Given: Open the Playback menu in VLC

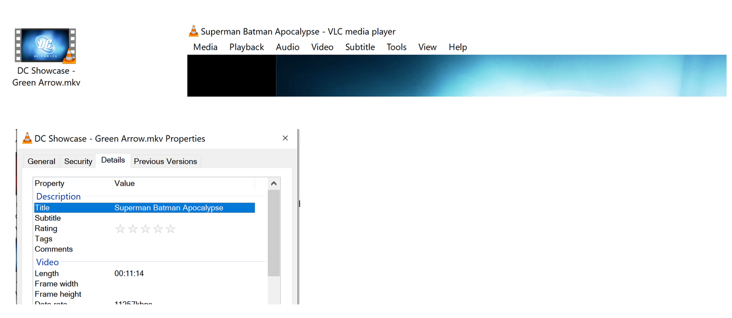Looking at the screenshot, I should (x=246, y=47).
